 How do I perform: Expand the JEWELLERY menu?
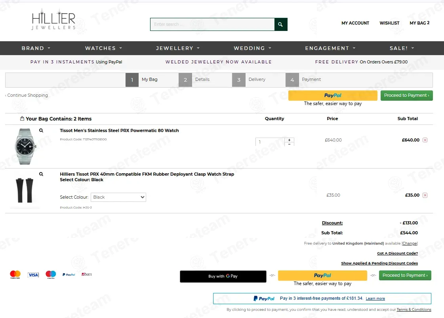(178, 48)
